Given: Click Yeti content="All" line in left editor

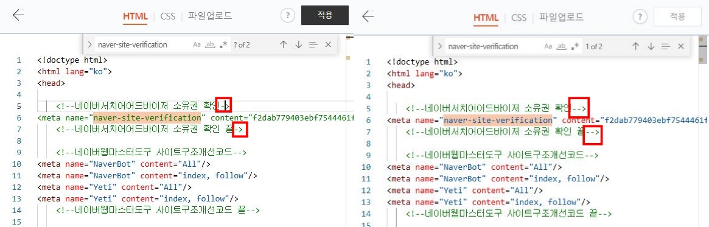Looking at the screenshot, I should (x=115, y=187).
